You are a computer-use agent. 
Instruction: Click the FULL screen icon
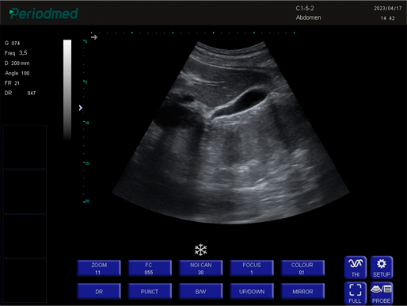tap(356, 293)
